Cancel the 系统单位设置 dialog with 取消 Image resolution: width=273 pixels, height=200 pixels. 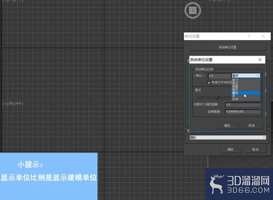251,126
